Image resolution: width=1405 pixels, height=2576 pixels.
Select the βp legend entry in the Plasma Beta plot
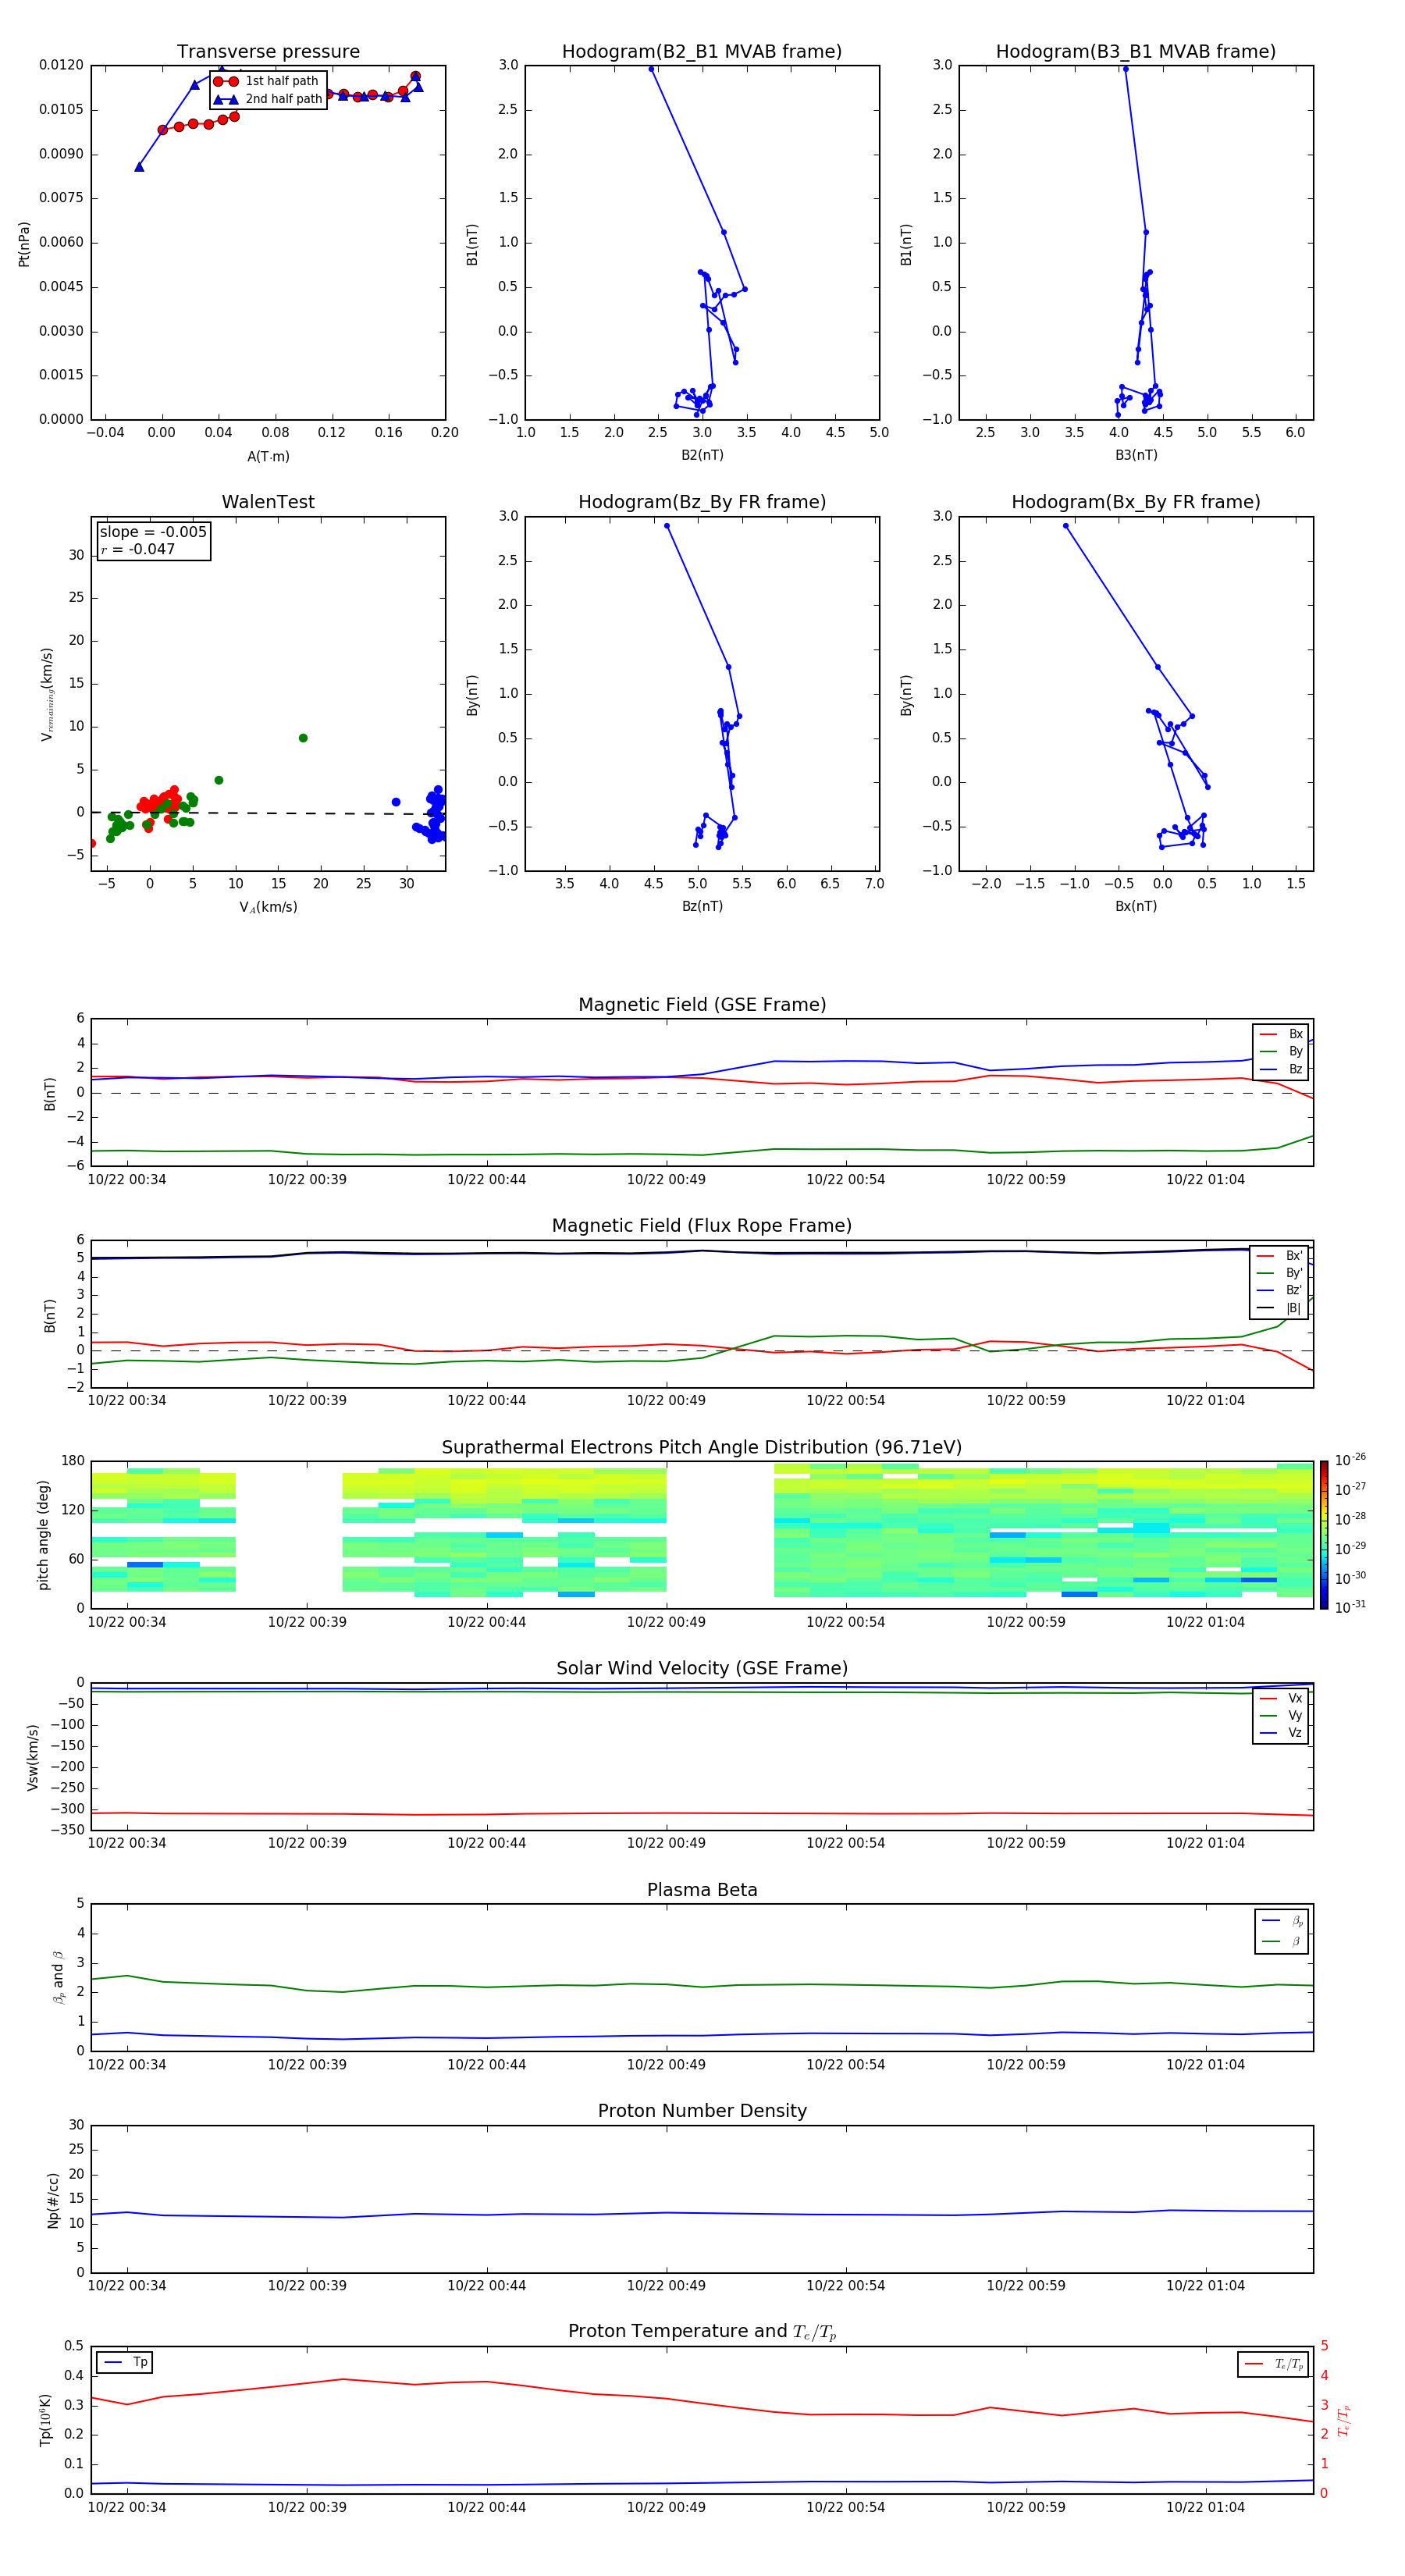pyautogui.click(x=1282, y=1921)
